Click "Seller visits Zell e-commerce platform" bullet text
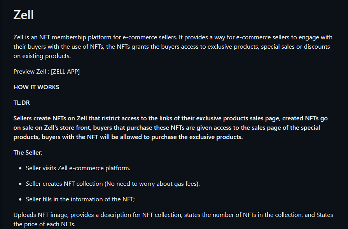The width and height of the screenshot is (348, 229). 78,168
